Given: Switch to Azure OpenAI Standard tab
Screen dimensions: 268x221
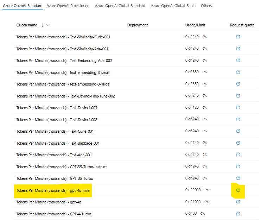Looking at the screenshot, I should [23, 6].
